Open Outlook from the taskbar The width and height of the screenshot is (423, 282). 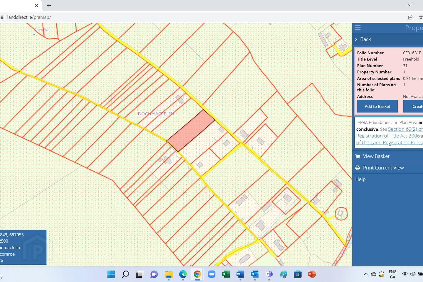pos(255,274)
